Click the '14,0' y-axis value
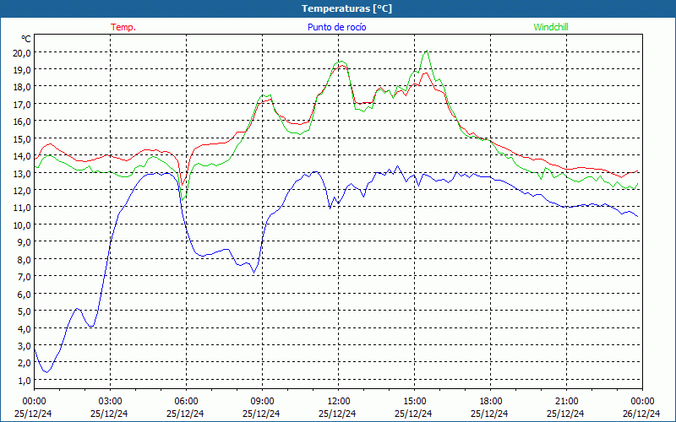Screen dimensions: 676x422 [23, 156]
